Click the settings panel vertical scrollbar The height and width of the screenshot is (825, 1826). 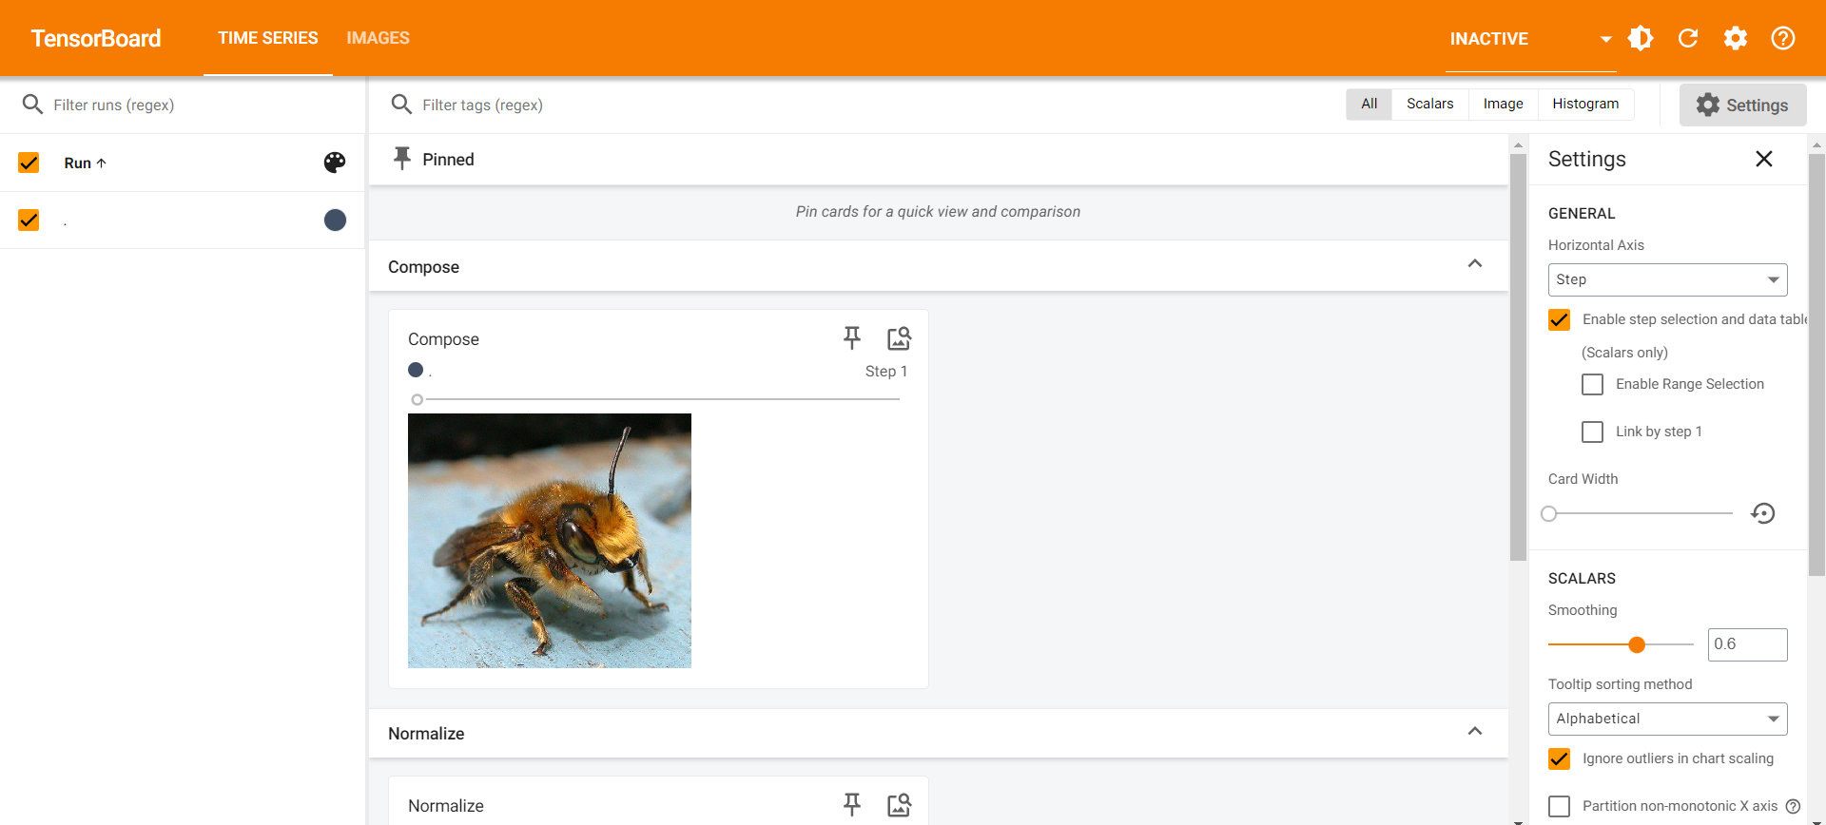(1816, 364)
